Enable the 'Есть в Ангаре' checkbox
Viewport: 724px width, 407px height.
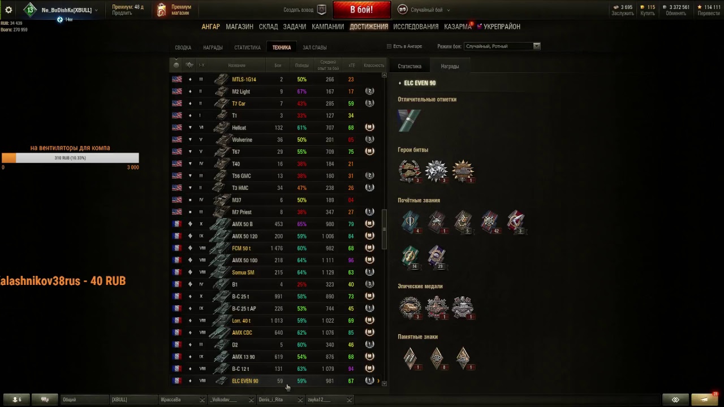pyautogui.click(x=389, y=46)
